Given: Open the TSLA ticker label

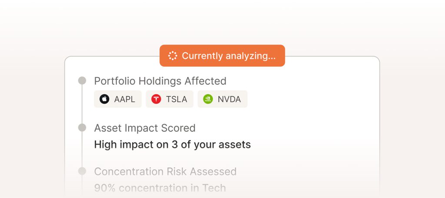Looking at the screenshot, I should [x=176, y=99].
